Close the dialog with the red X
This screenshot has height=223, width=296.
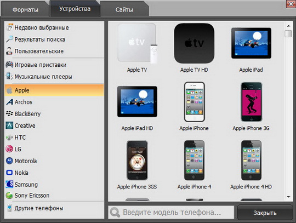(291, 4)
